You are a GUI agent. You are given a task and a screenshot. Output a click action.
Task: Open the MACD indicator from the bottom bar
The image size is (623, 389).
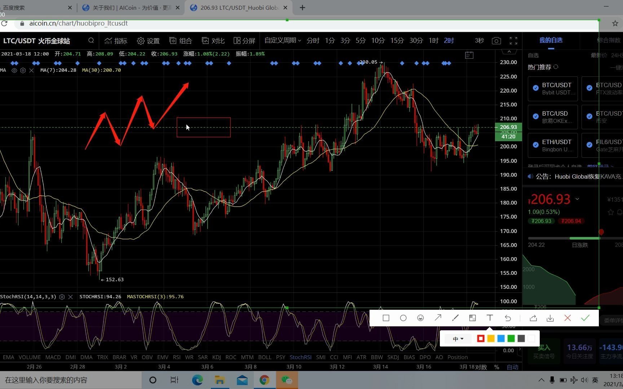coord(53,357)
